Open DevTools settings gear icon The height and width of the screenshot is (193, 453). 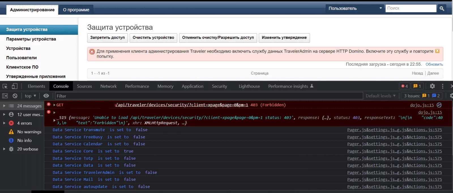click(x=432, y=86)
